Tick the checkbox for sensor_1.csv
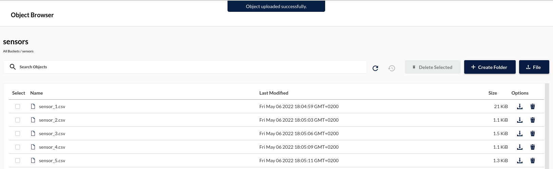The image size is (553, 169). pos(18,106)
